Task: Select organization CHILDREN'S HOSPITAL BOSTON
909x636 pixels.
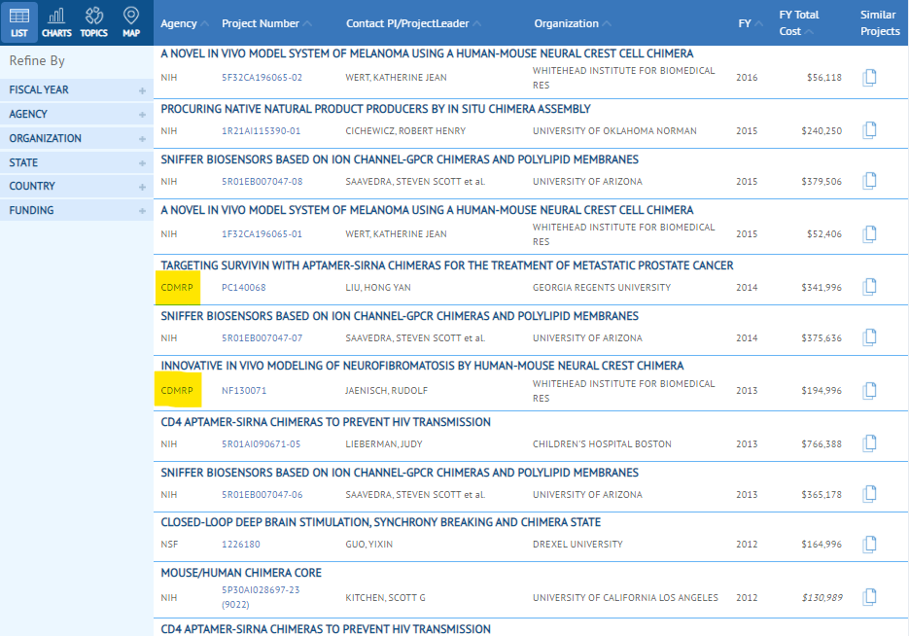Action: tap(603, 444)
